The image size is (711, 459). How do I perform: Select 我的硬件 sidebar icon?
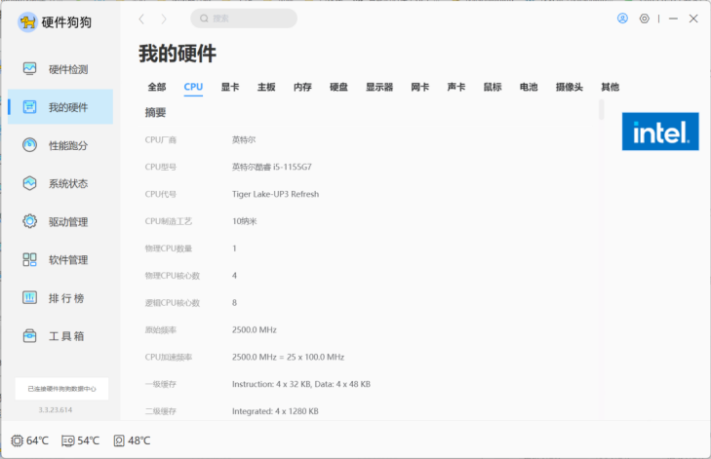[30, 107]
